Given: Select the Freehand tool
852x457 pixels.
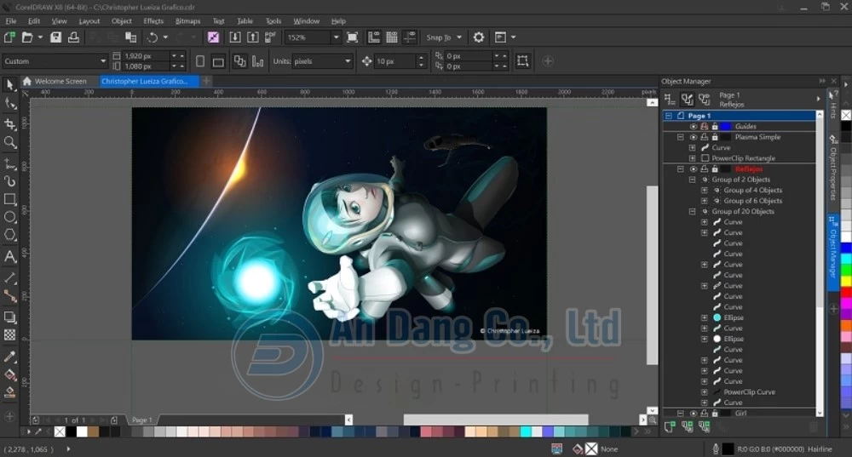Looking at the screenshot, I should tap(9, 163).
